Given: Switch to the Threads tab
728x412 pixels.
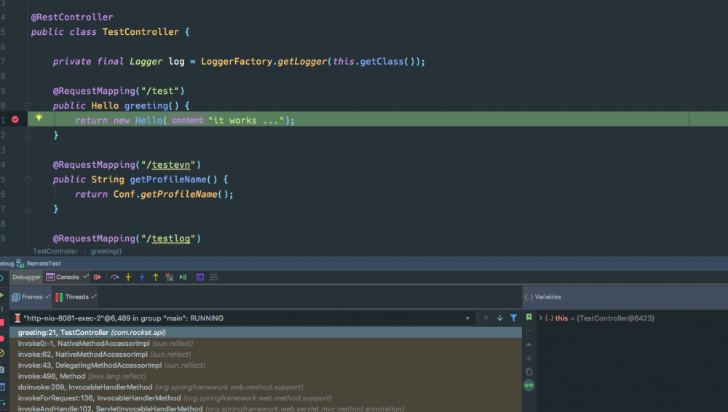Looking at the screenshot, I should (x=76, y=296).
